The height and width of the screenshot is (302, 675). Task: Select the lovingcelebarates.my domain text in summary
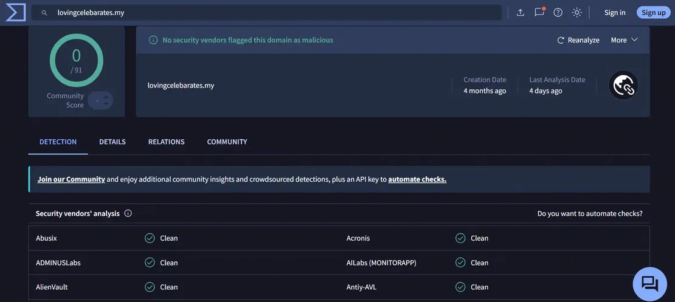tap(181, 85)
